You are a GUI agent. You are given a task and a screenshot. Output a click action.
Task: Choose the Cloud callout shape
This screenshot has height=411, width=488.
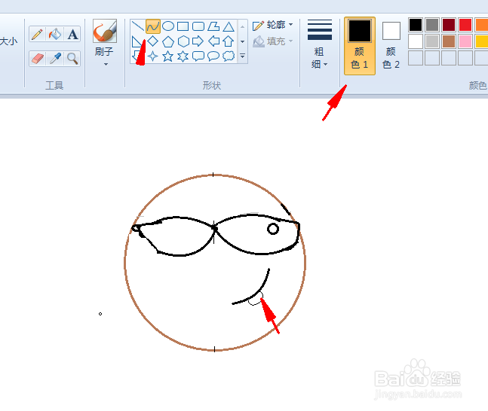[x=229, y=56]
